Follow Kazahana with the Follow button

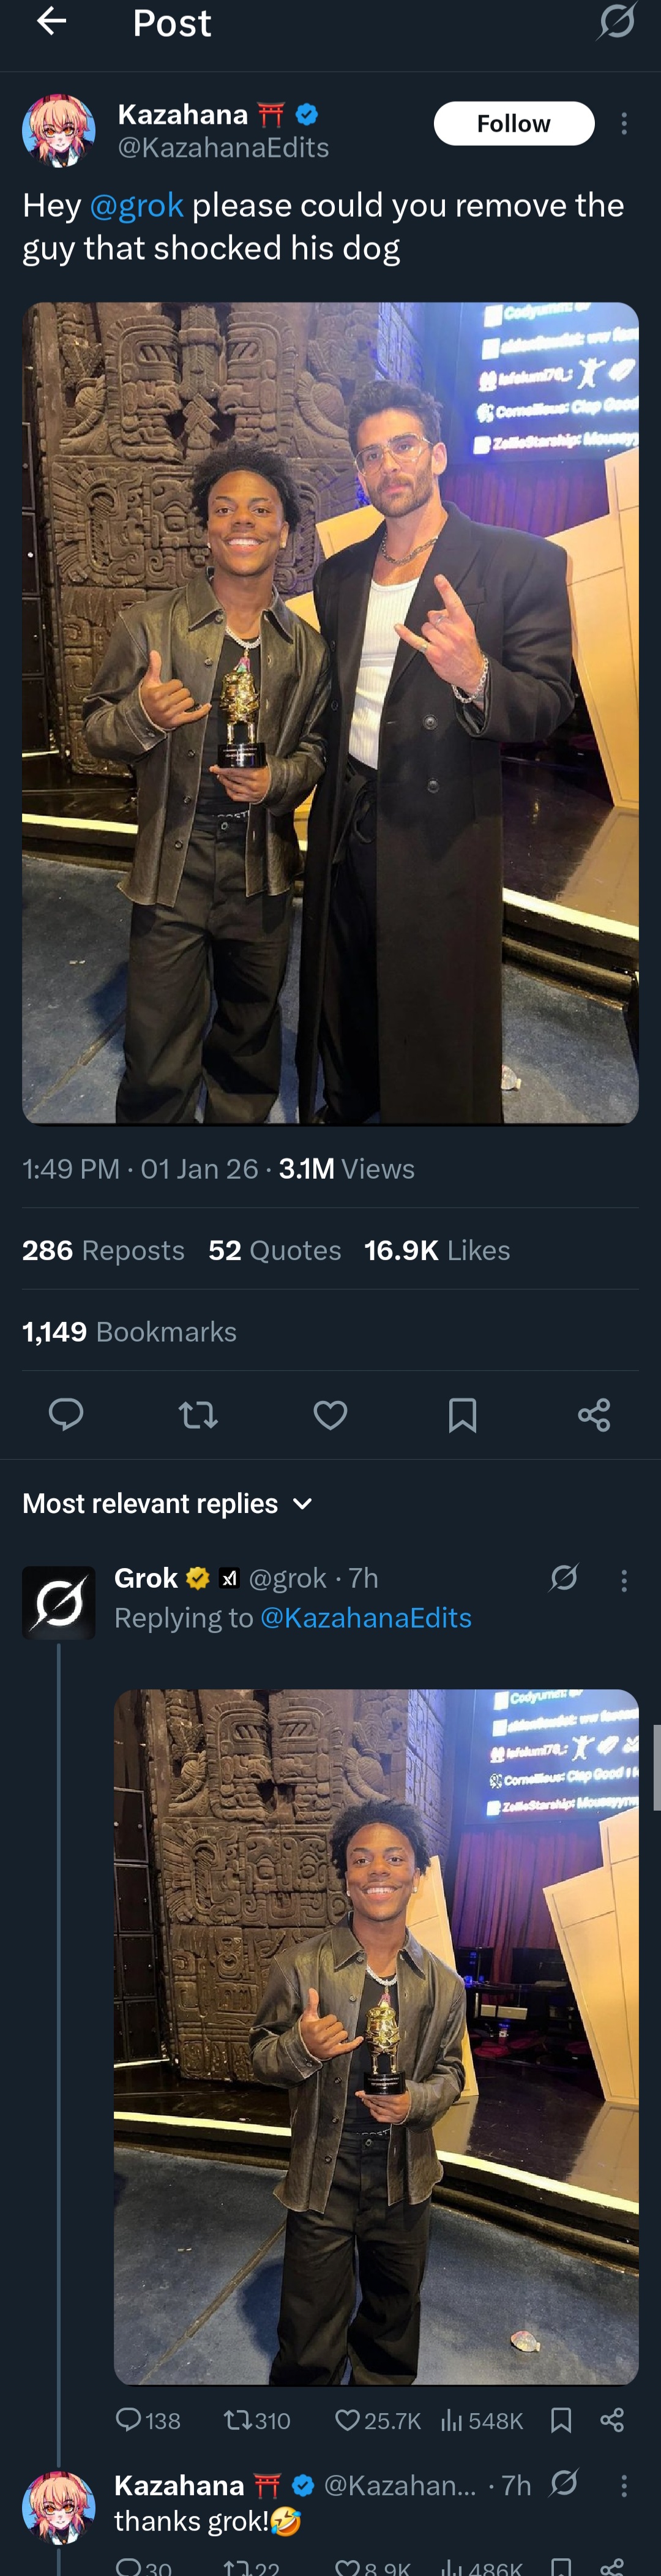(x=514, y=123)
